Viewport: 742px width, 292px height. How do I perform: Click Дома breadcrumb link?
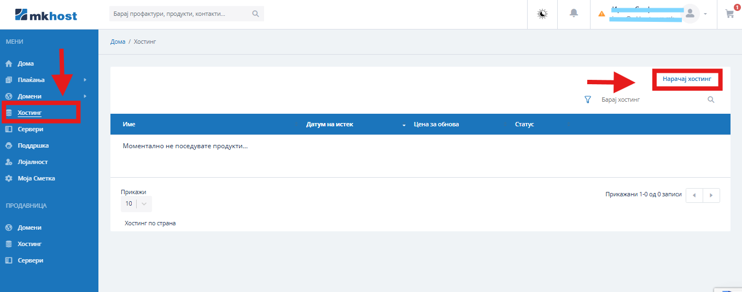point(118,42)
